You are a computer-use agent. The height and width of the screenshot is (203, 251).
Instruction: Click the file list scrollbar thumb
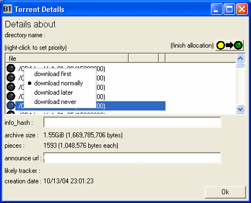240,65
